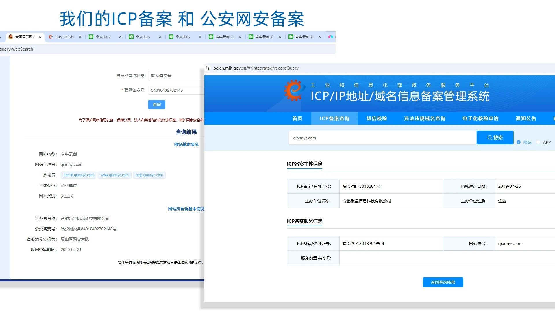Image resolution: width=555 pixels, height=312 pixels.
Task: Click the site information icon beside beian.miit.gov.cn
Action: (x=208, y=68)
